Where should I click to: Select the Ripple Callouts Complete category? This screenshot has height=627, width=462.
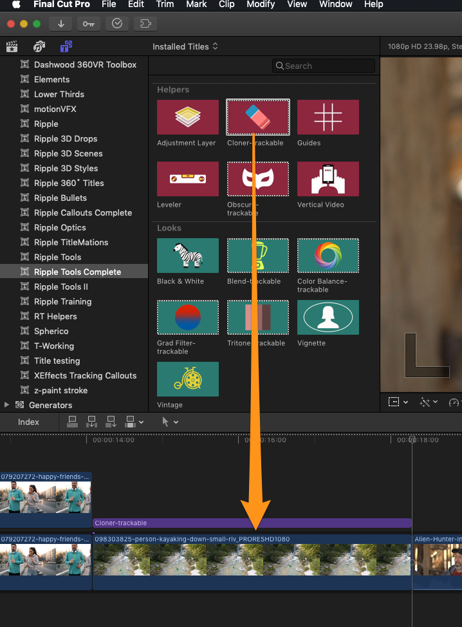[x=83, y=212]
